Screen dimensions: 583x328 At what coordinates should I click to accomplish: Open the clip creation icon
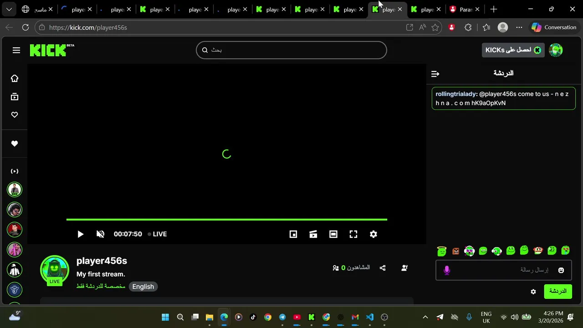[313, 234]
